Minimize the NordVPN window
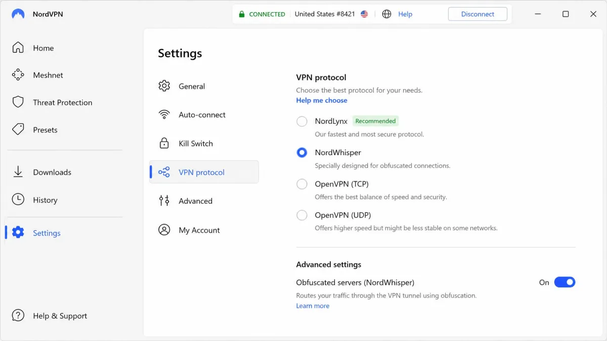This screenshot has height=341, width=607. pos(538,14)
